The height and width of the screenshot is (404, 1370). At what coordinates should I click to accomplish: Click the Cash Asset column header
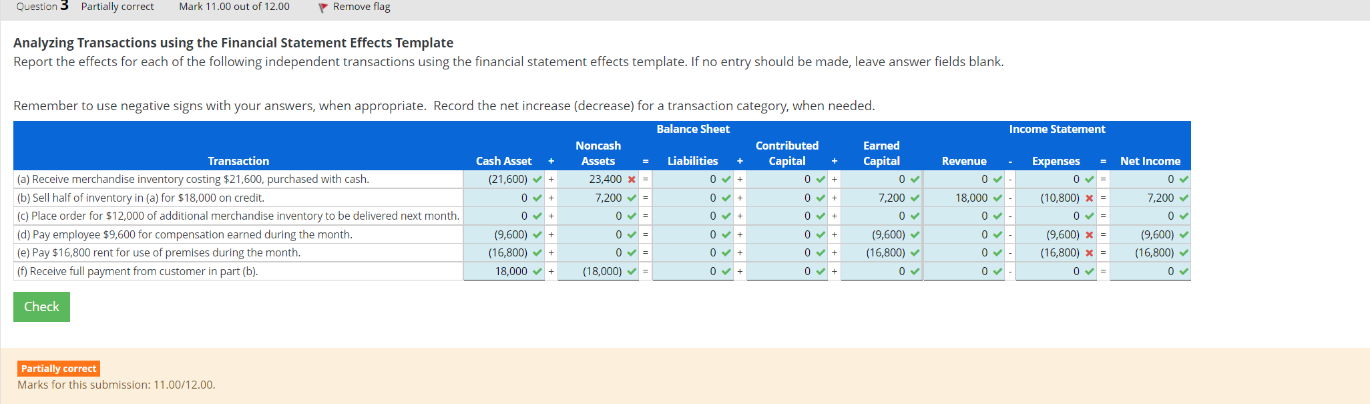504,161
